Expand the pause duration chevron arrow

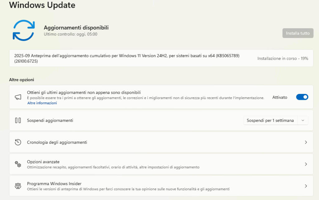click(x=303, y=120)
